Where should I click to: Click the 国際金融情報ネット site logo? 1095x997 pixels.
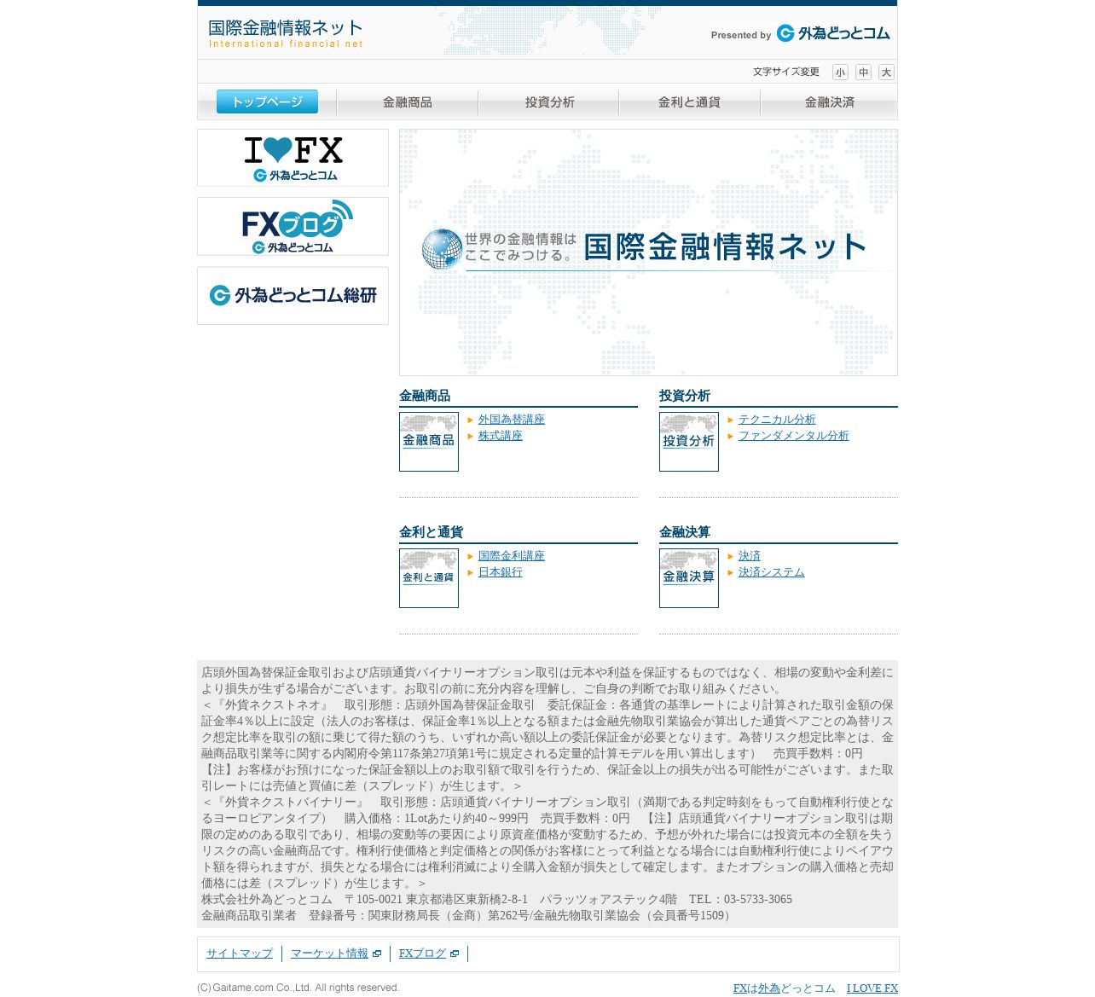pyautogui.click(x=286, y=33)
